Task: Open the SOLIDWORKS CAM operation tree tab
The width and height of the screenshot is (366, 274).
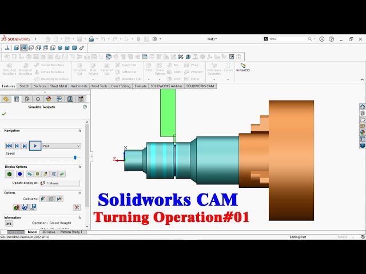Action: tap(70, 99)
